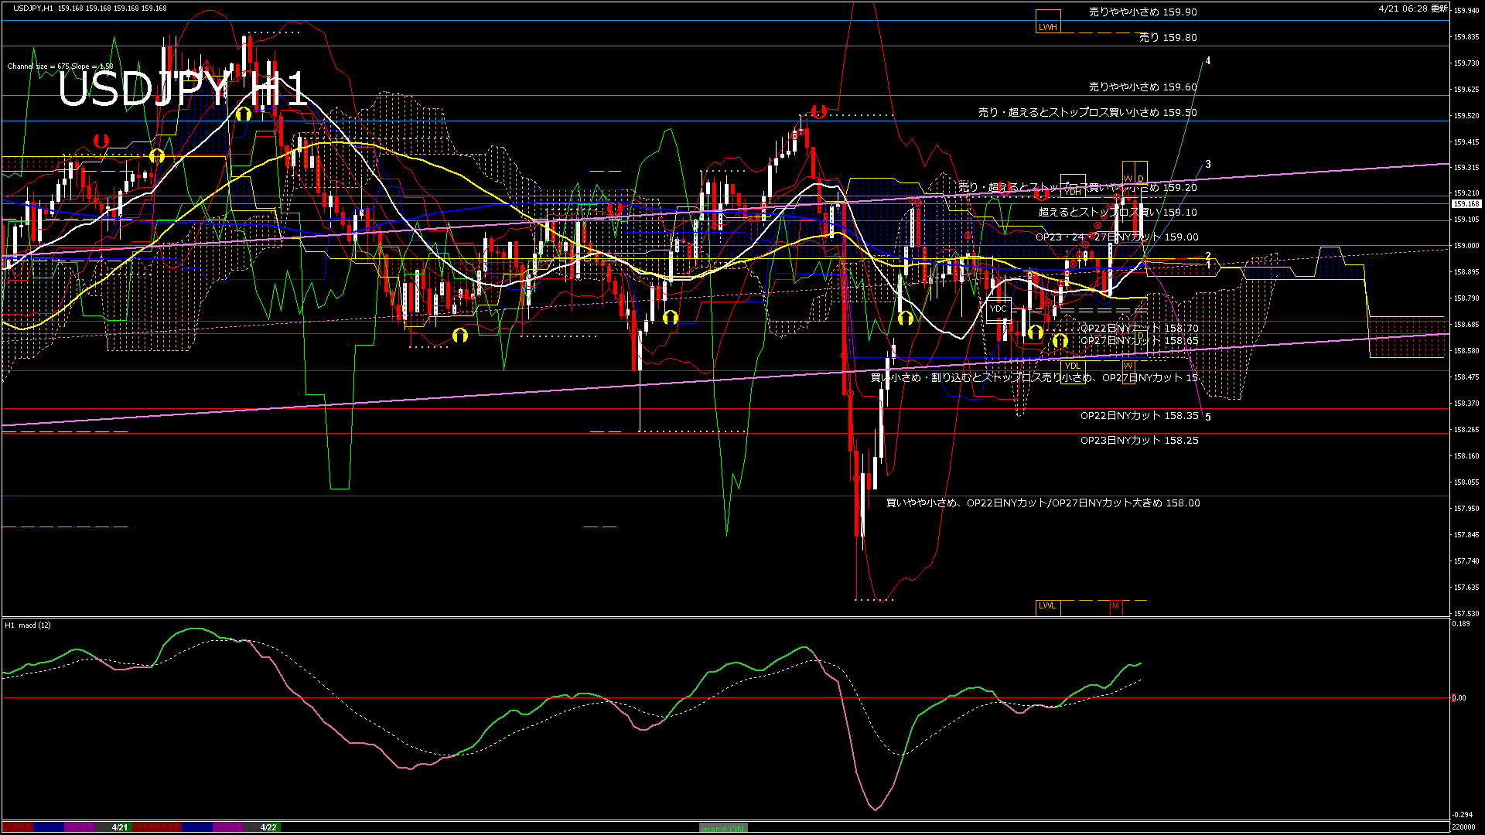1485x835 pixels.
Task: Click the first red session color block
Action: point(19,827)
